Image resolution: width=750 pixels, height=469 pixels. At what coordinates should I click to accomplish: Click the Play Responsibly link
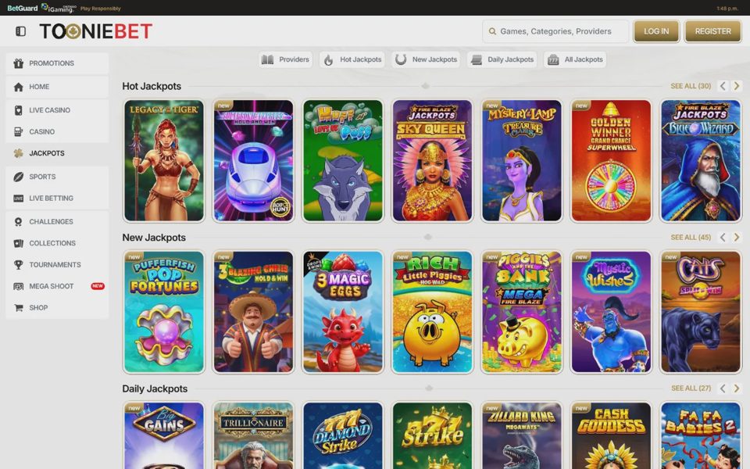[101, 9]
